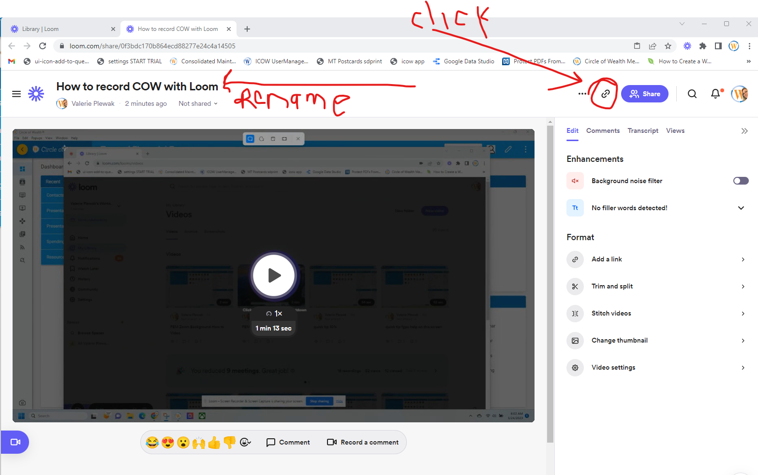Open Change thumbnail
The width and height of the screenshot is (758, 475).
pyautogui.click(x=657, y=341)
